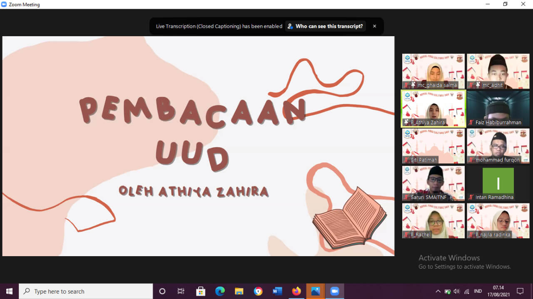Screen dimensions: 533x299
Task: Switch to the Photos app in taskbar
Action: 316,291
